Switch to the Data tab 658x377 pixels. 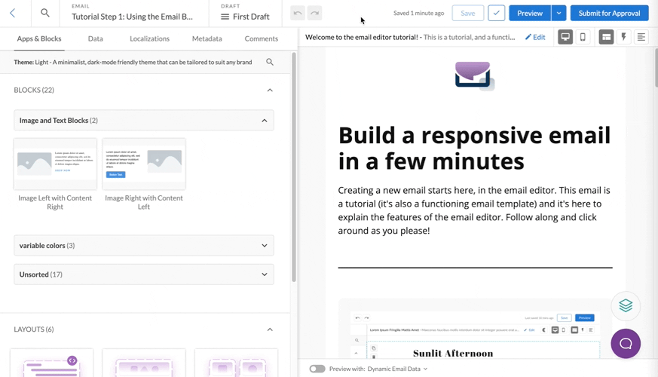point(95,38)
